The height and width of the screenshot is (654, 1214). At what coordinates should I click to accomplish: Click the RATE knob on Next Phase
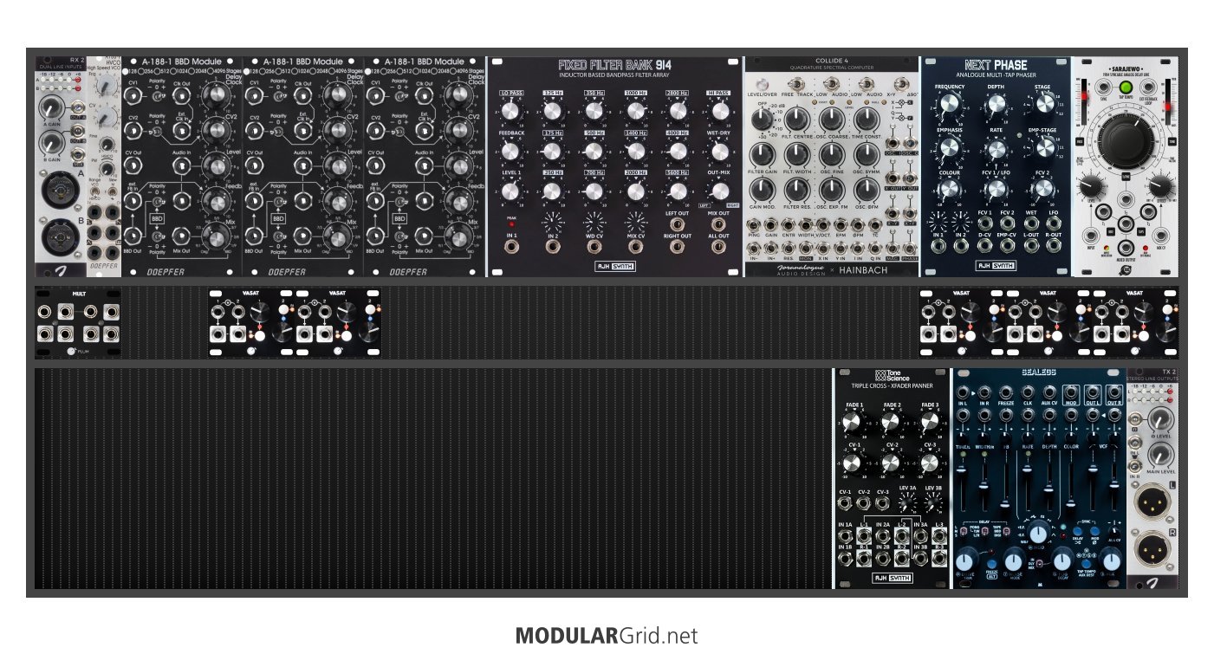[997, 149]
